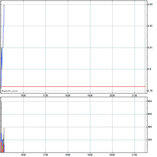Pick 1930 time label under volume chart

pos(90,155)
